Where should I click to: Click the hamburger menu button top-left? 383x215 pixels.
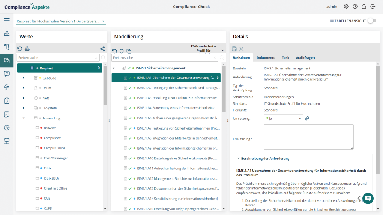pos(6,20)
